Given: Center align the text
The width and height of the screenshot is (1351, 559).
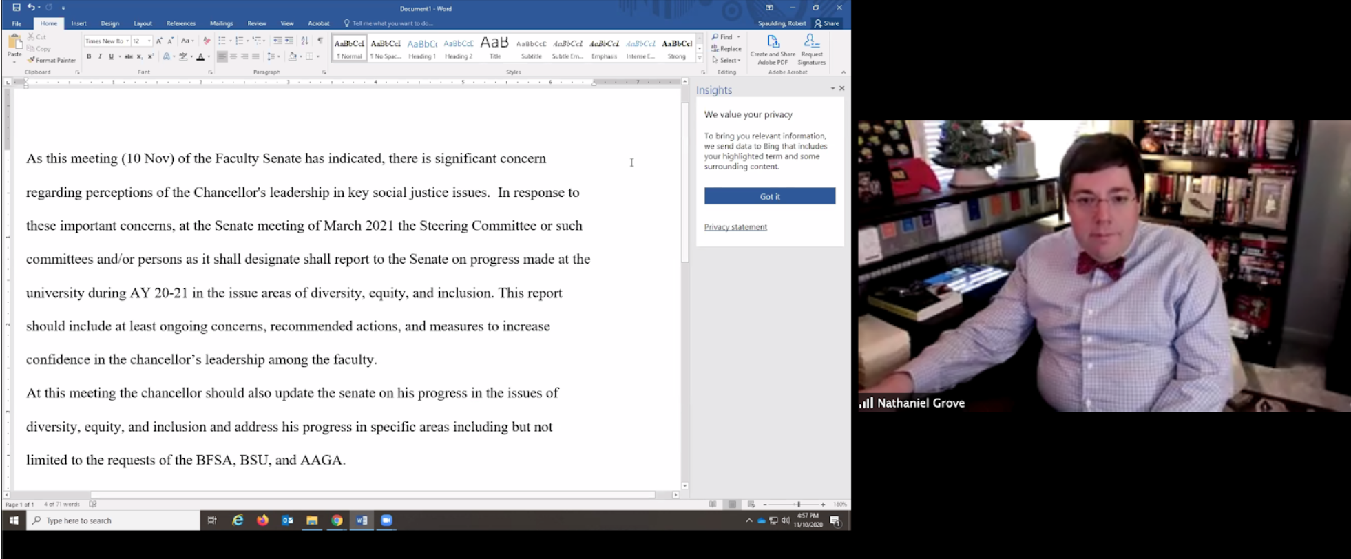Looking at the screenshot, I should [x=233, y=56].
